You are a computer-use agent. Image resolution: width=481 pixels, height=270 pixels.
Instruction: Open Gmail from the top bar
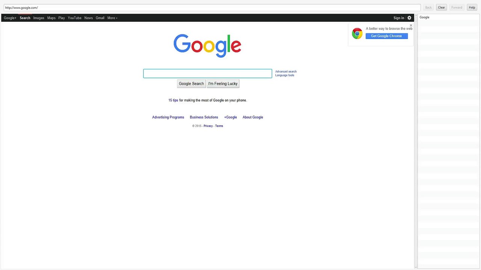point(100,18)
